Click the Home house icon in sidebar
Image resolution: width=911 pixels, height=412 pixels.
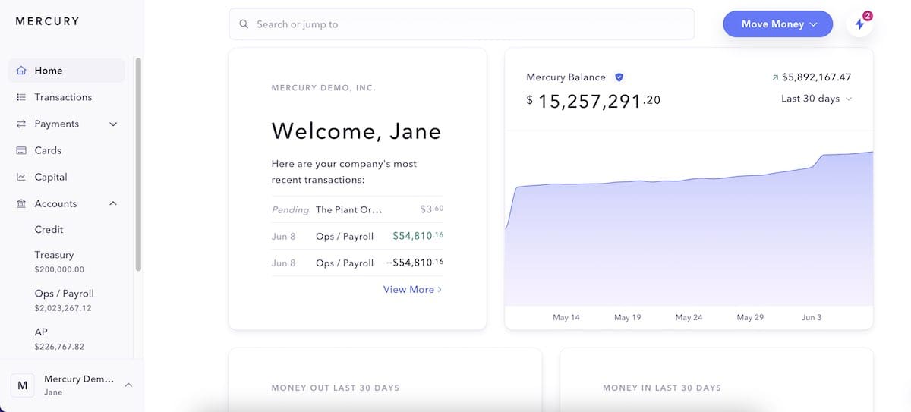(21, 71)
